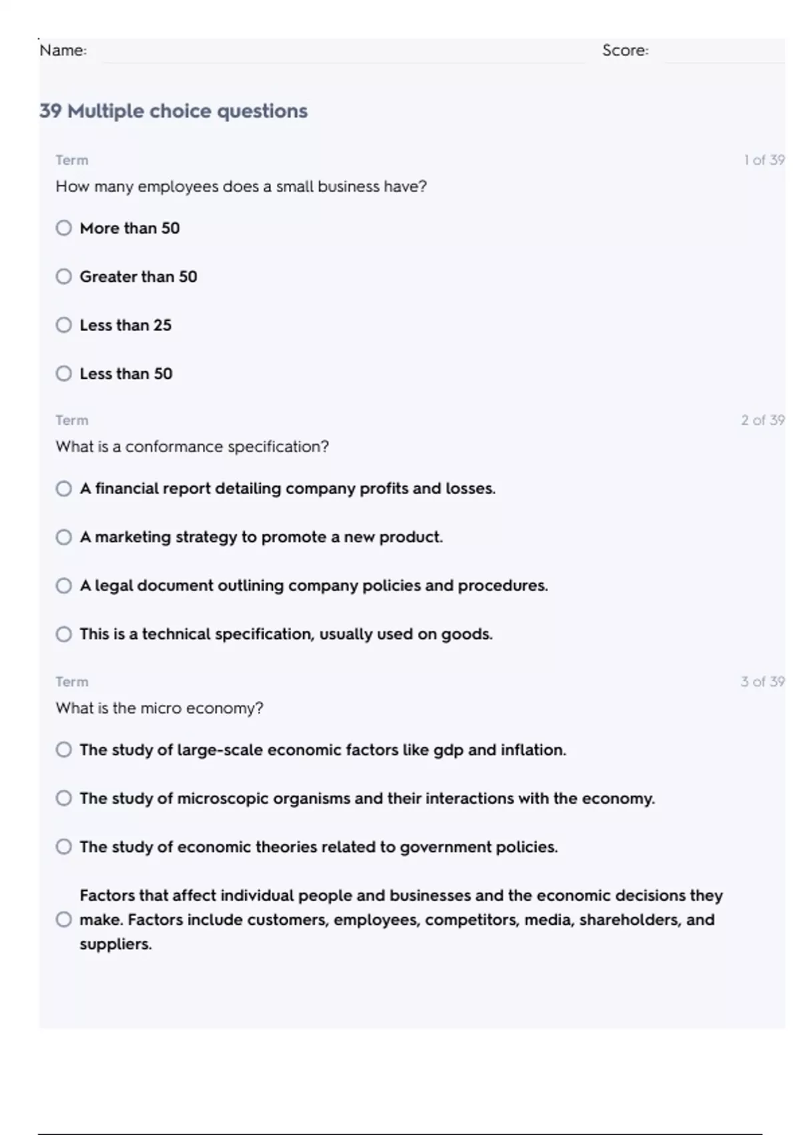The image size is (801, 1135).
Task: Click into the Name input field
Action: pyautogui.click(x=340, y=51)
